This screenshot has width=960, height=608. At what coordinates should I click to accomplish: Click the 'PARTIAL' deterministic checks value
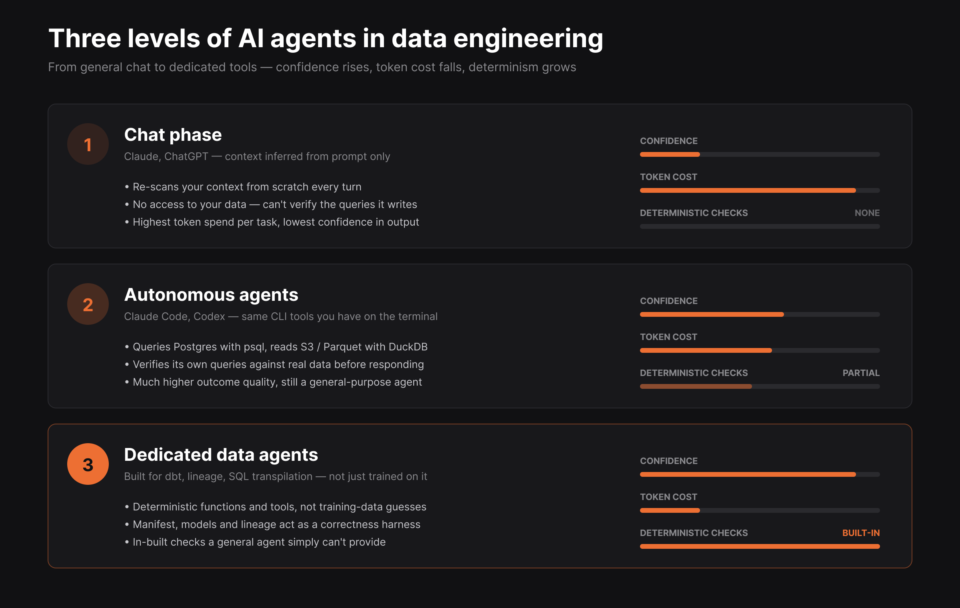[861, 373]
